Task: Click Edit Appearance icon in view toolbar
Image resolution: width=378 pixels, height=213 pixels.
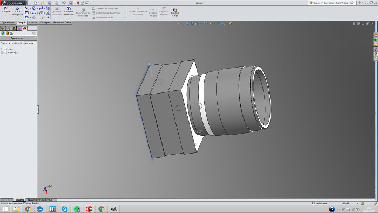Action: coord(218,23)
